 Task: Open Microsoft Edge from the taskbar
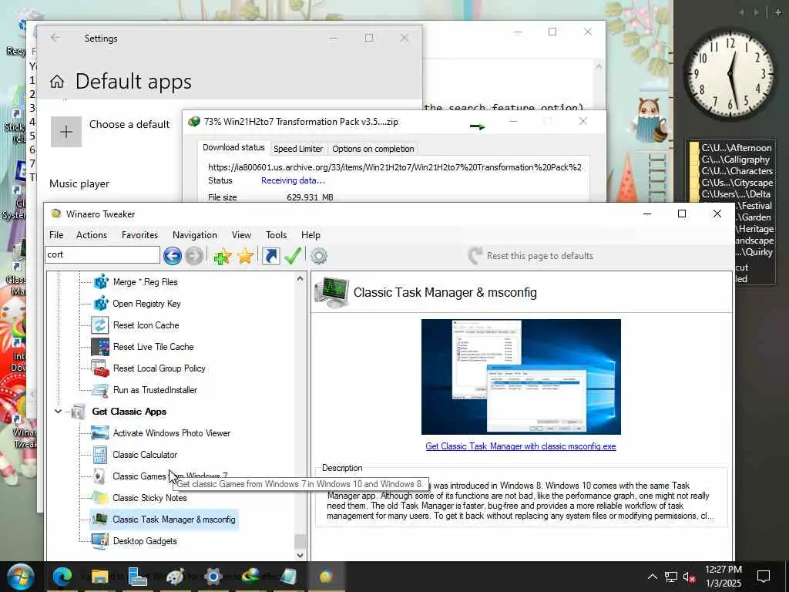[62, 577]
